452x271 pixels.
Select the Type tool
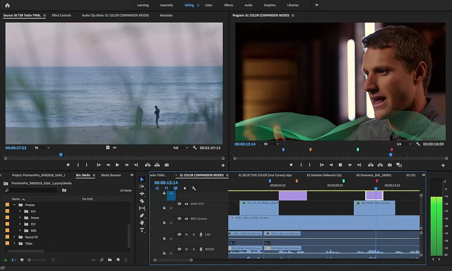(142, 230)
